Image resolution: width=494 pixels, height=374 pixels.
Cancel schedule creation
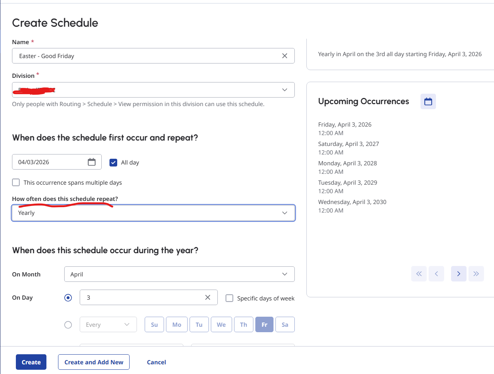click(156, 362)
